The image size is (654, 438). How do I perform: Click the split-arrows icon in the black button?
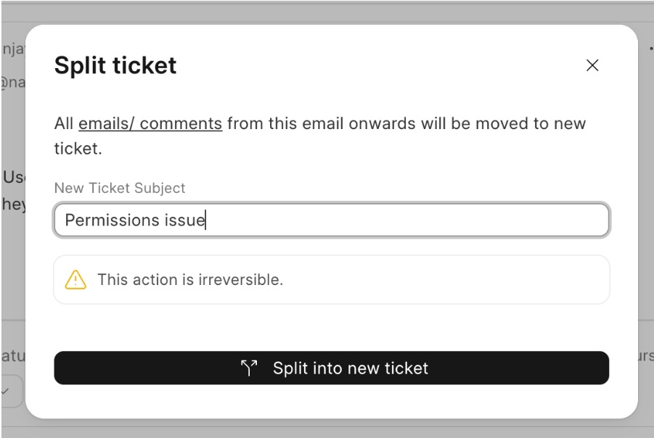coord(249,368)
